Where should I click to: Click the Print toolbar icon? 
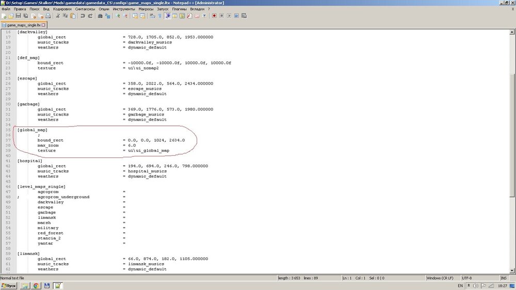coord(48,16)
